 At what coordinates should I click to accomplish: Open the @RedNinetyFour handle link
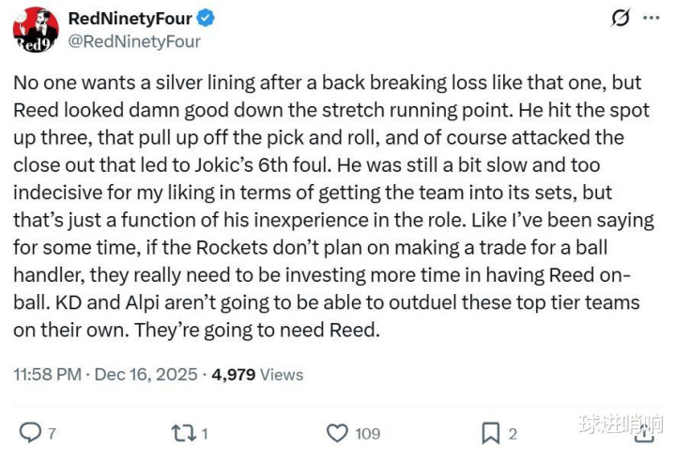point(134,40)
